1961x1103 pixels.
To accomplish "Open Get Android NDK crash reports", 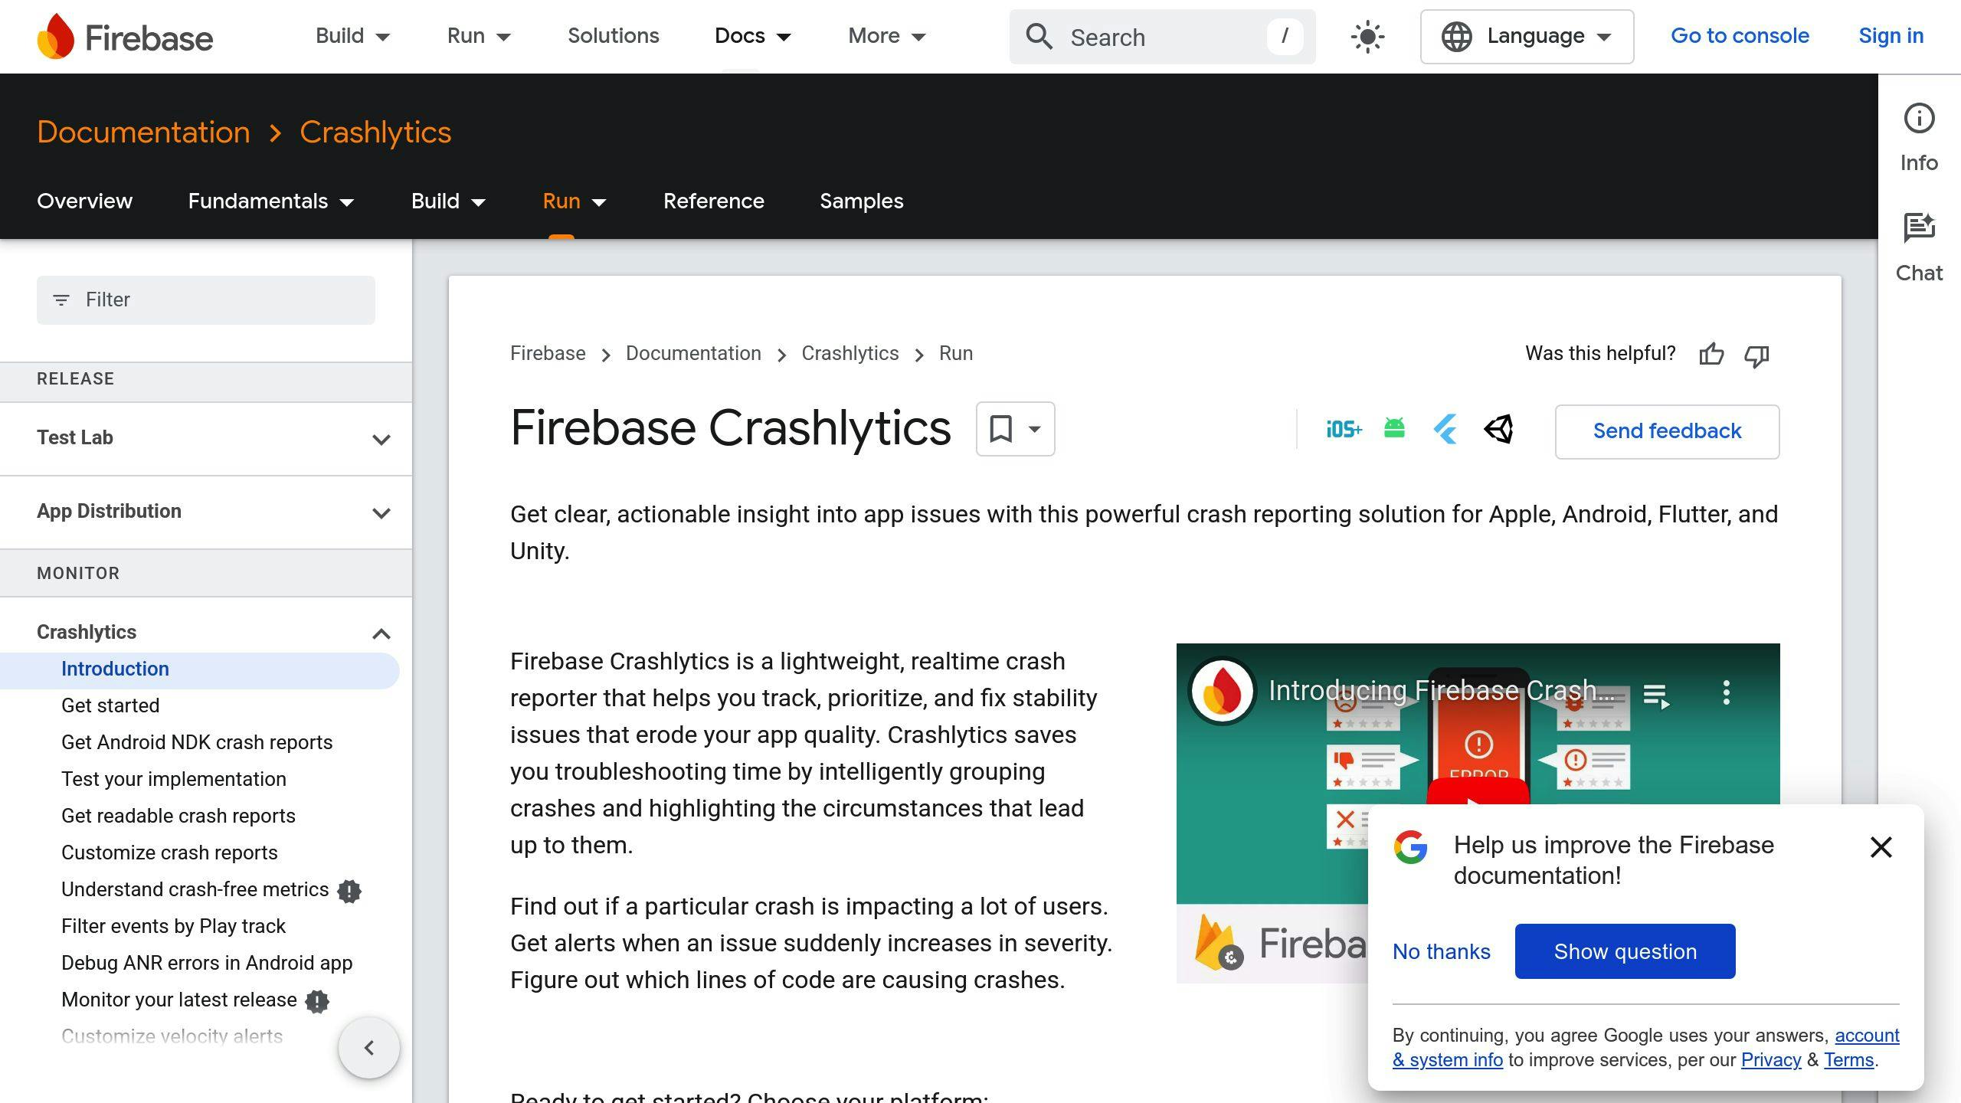I will click(x=197, y=742).
